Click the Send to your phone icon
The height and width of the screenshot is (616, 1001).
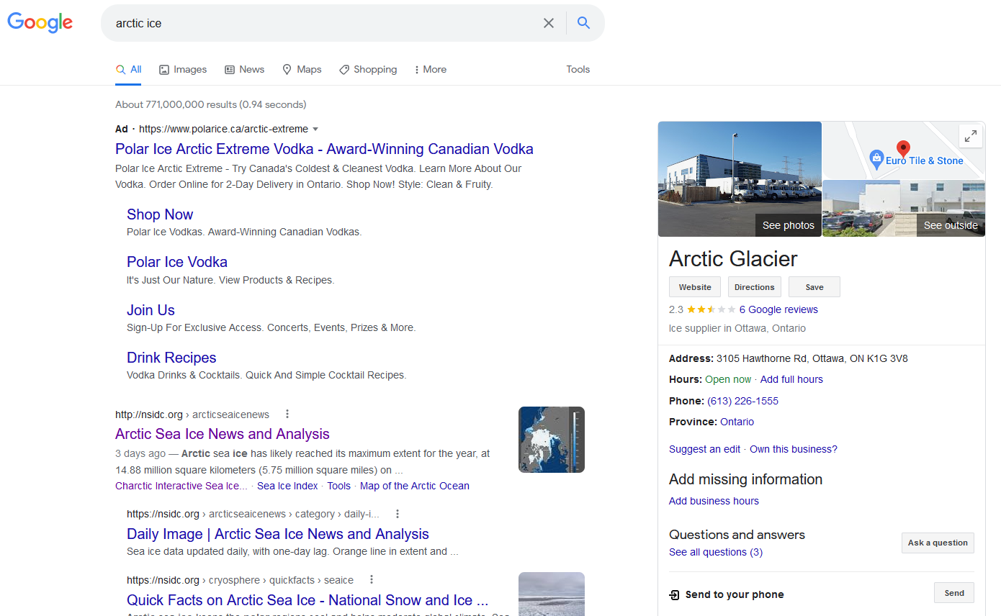click(674, 594)
